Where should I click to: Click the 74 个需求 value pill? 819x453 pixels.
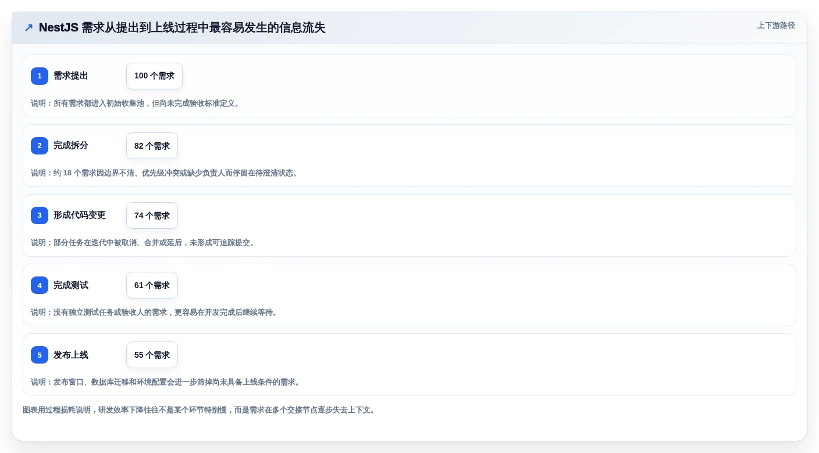tap(152, 215)
